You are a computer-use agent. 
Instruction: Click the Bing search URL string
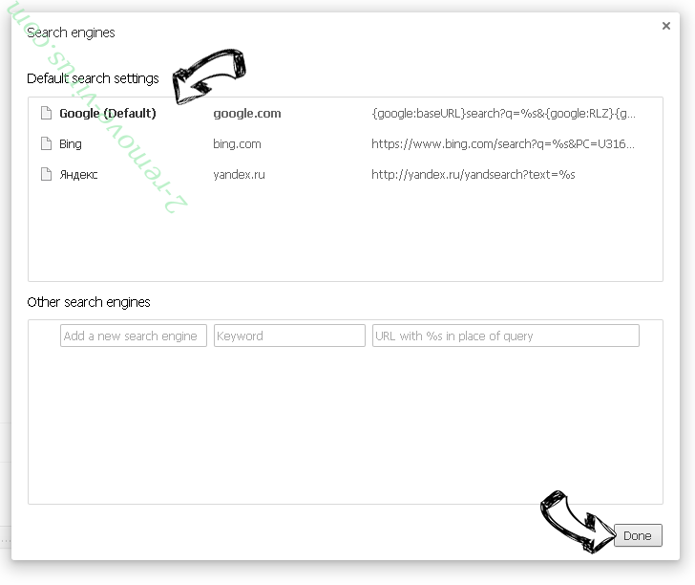point(503,144)
